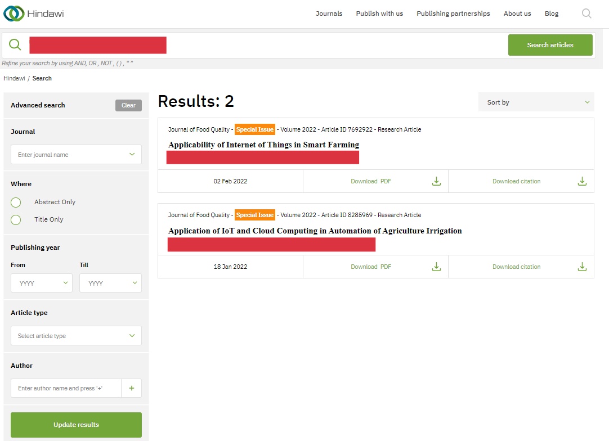This screenshot has width=609, height=441.
Task: Click the Hindawi logo in the header
Action: tap(34, 13)
